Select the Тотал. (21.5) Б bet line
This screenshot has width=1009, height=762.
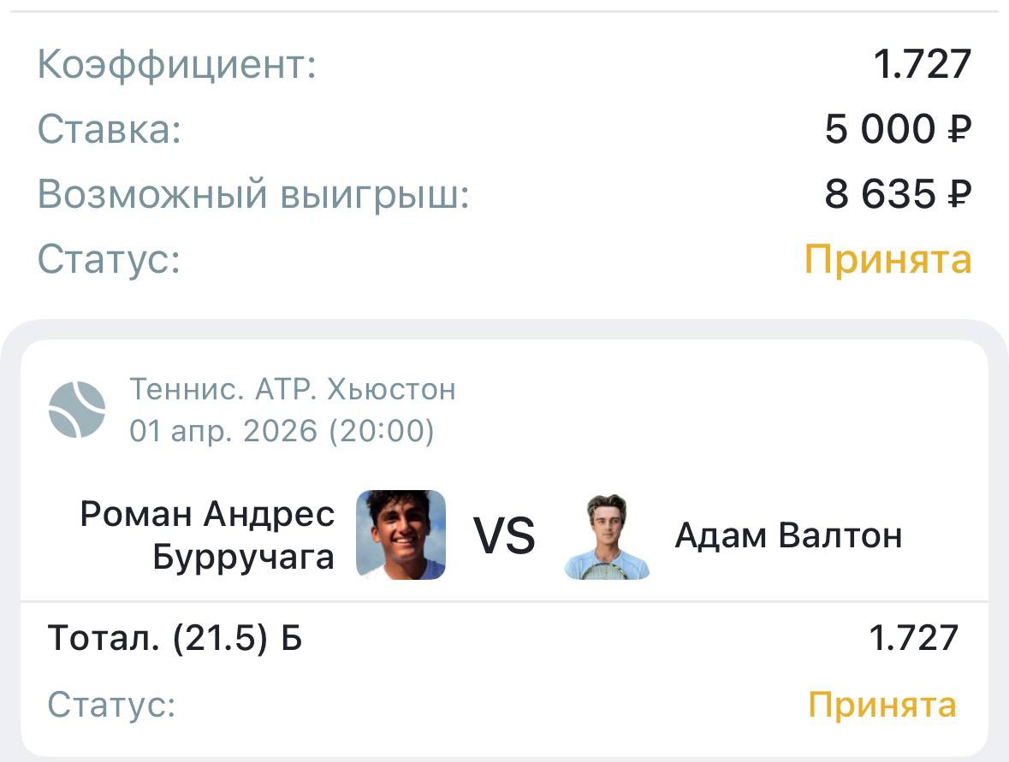[175, 638]
